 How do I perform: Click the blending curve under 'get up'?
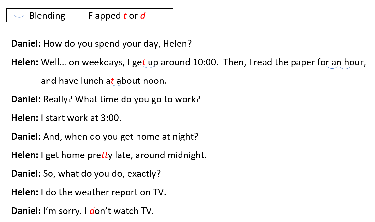click(x=148, y=67)
